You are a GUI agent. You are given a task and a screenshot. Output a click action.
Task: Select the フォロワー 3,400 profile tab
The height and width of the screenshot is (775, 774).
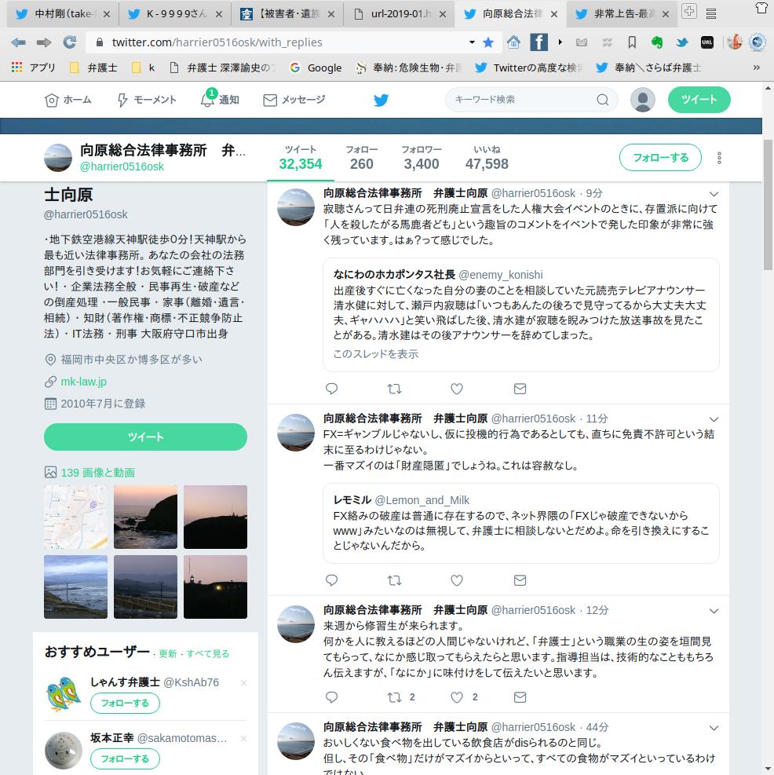coord(421,158)
